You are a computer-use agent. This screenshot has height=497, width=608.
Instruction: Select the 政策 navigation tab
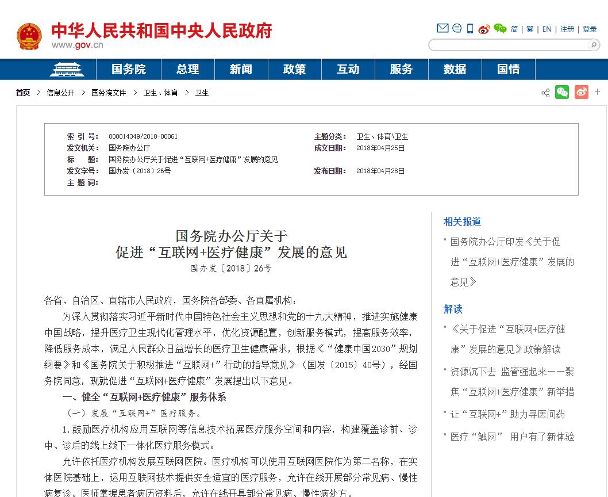[x=294, y=70]
